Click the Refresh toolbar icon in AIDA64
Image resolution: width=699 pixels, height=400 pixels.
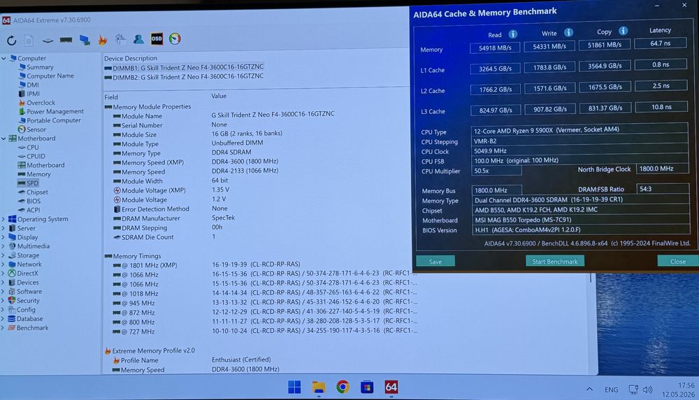(12, 41)
